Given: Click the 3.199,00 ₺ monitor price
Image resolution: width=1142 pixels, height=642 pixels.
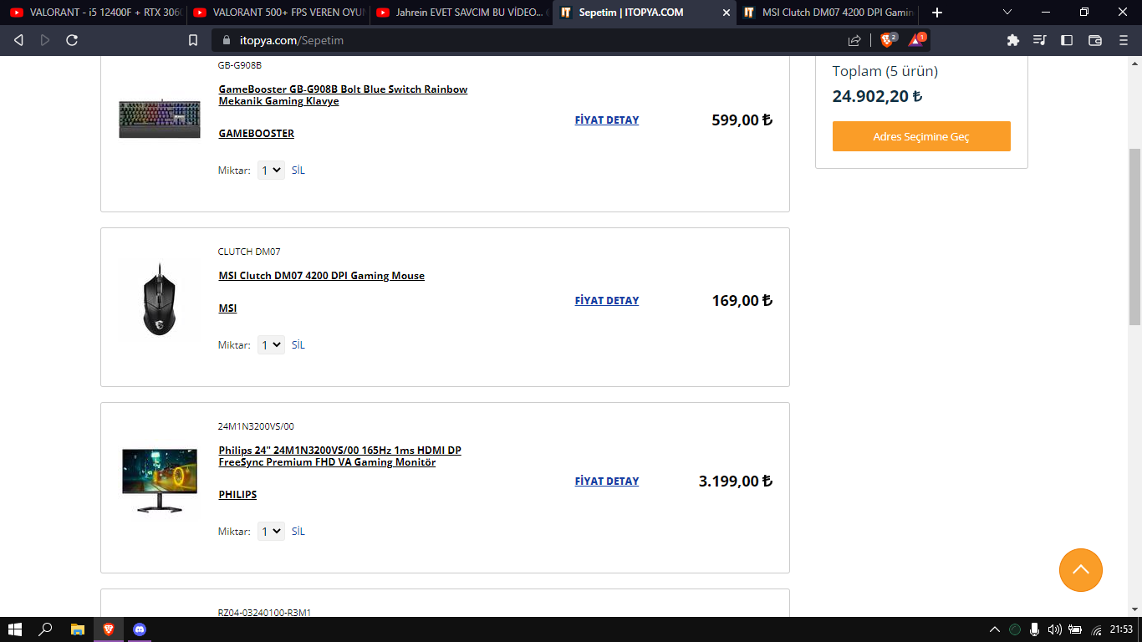Looking at the screenshot, I should [736, 481].
